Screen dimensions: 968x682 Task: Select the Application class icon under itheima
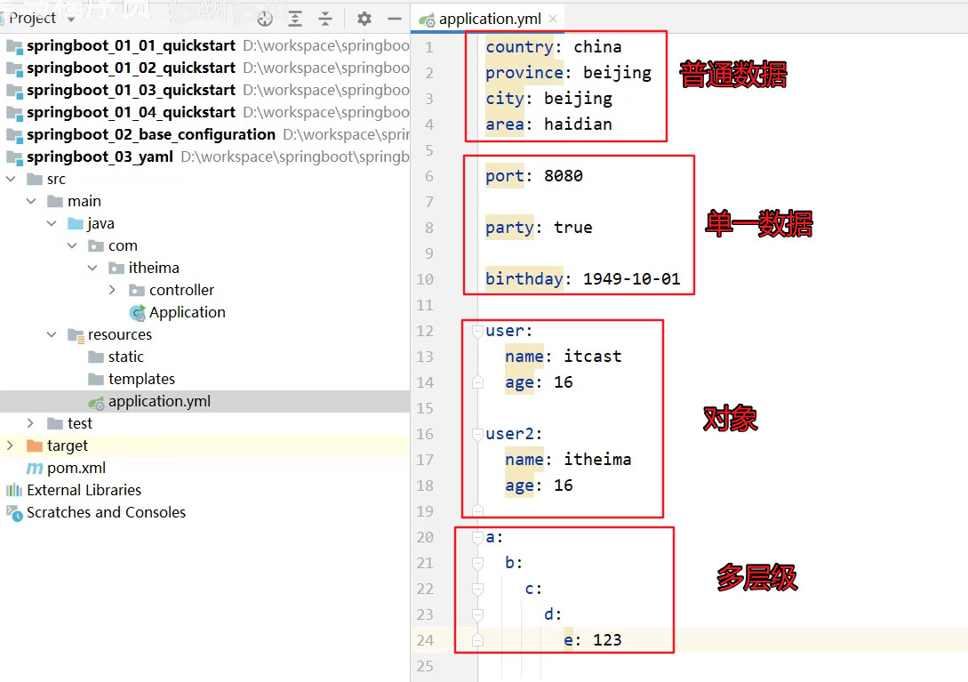(x=138, y=312)
